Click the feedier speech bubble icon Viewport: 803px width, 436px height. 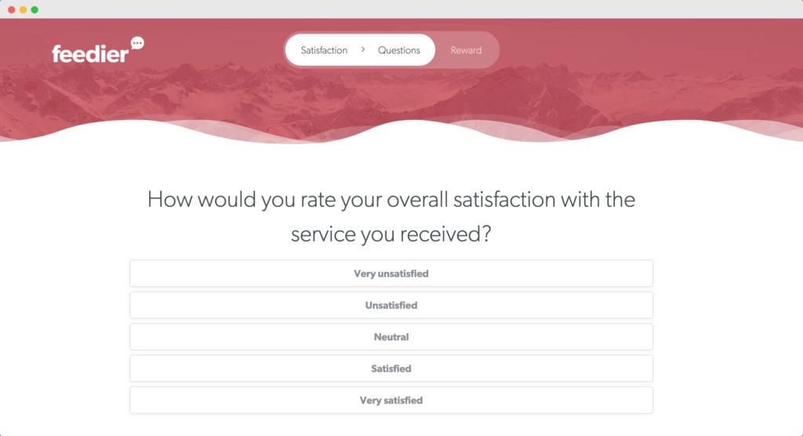point(137,44)
